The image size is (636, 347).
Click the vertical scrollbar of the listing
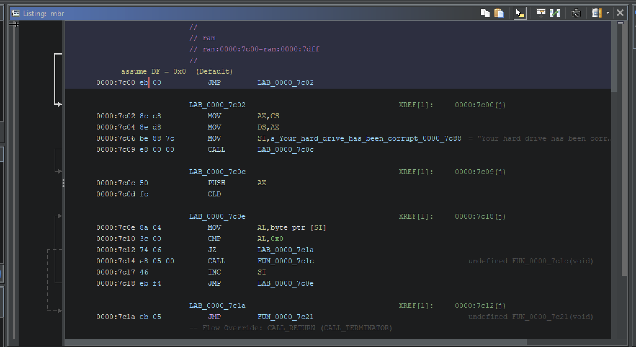(x=614, y=180)
